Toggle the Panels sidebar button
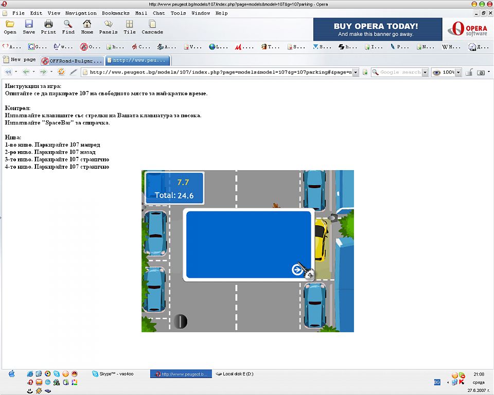494x395 pixels. point(108,27)
